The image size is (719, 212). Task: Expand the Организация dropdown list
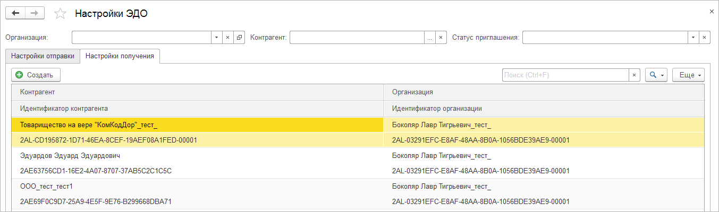pos(216,38)
